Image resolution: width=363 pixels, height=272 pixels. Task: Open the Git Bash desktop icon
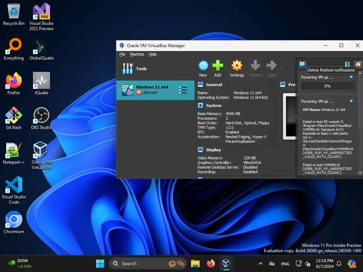tap(14, 118)
